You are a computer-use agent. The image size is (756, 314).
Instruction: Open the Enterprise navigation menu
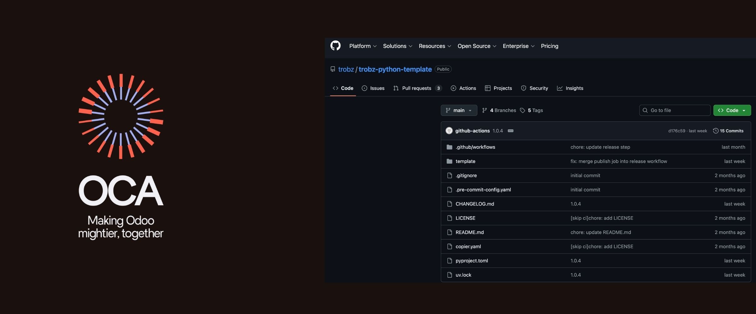pyautogui.click(x=518, y=46)
